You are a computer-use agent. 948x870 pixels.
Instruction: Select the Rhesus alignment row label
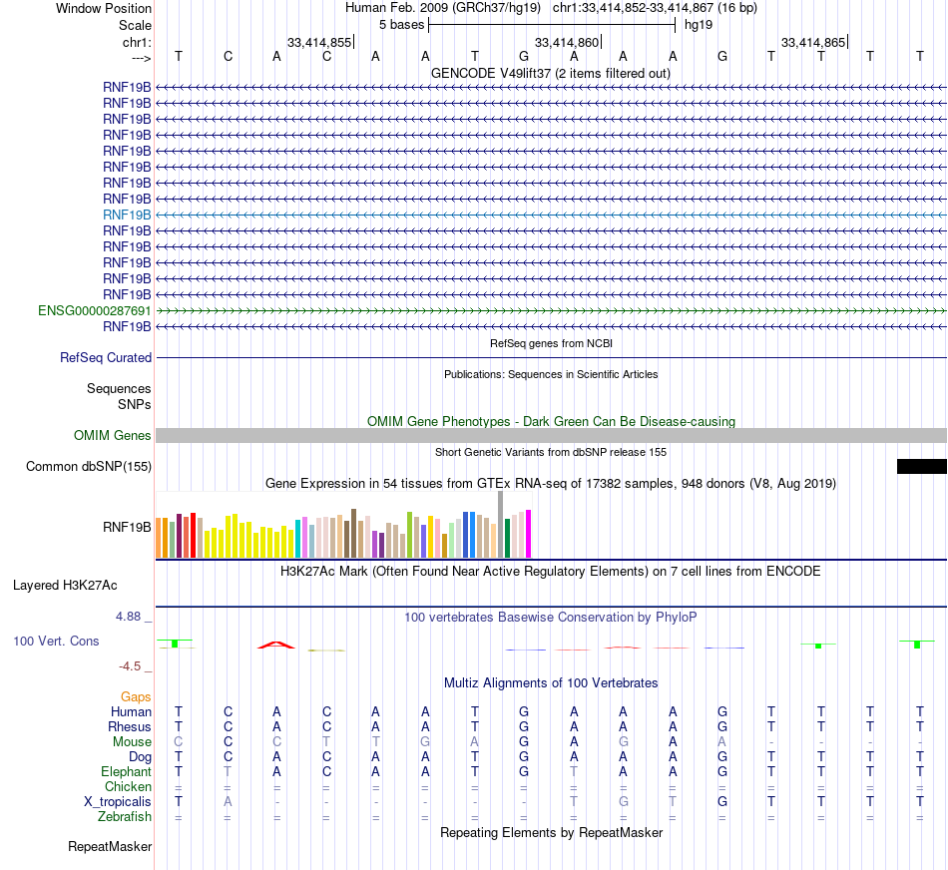pos(130,726)
